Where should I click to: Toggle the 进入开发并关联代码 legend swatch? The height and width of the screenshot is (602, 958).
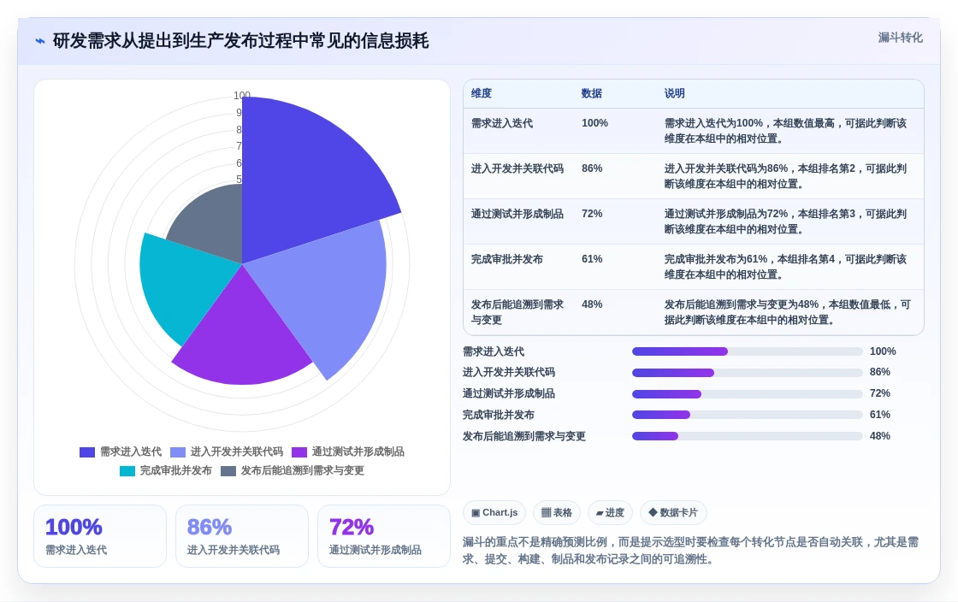pyautogui.click(x=178, y=451)
